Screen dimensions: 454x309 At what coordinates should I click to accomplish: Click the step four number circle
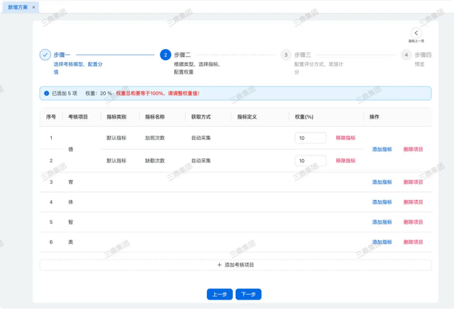tap(406, 55)
